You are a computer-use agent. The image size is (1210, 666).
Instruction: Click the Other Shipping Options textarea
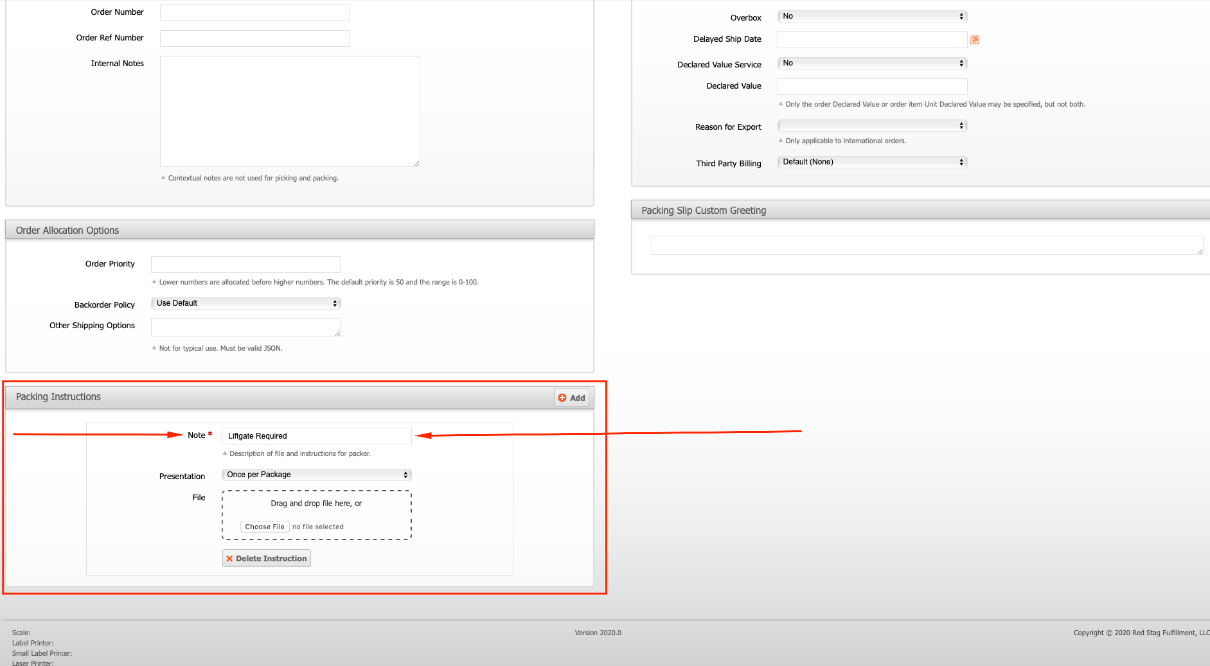coord(245,328)
